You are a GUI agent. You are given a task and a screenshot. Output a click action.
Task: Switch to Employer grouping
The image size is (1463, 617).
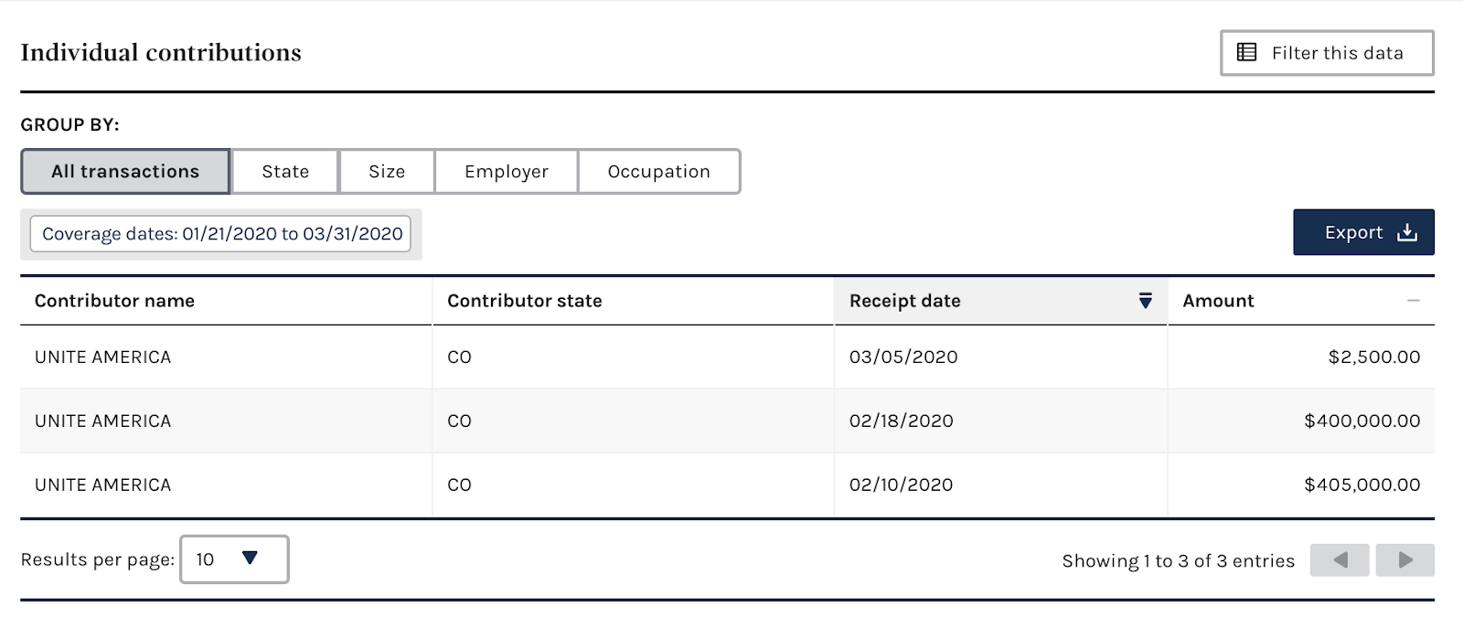507,172
